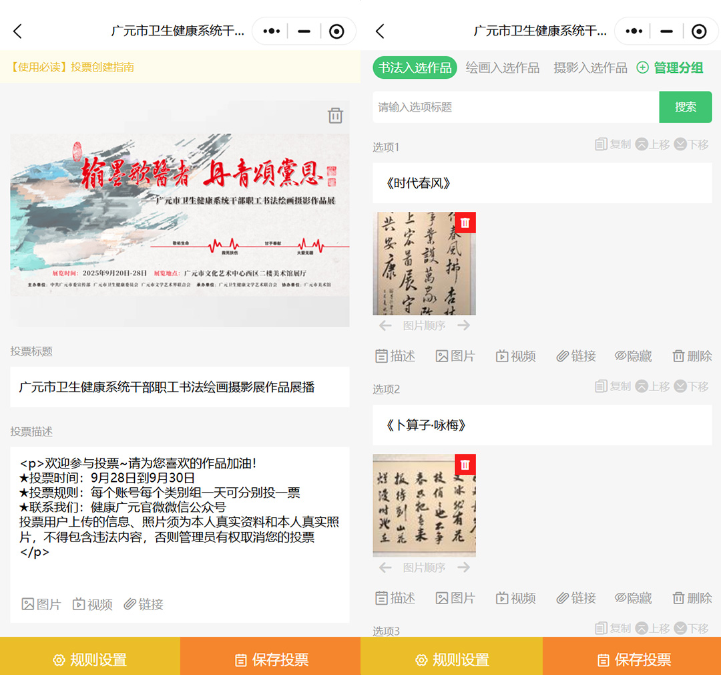Open 管理分组 group management
Image resolution: width=721 pixels, height=675 pixels.
(x=670, y=67)
